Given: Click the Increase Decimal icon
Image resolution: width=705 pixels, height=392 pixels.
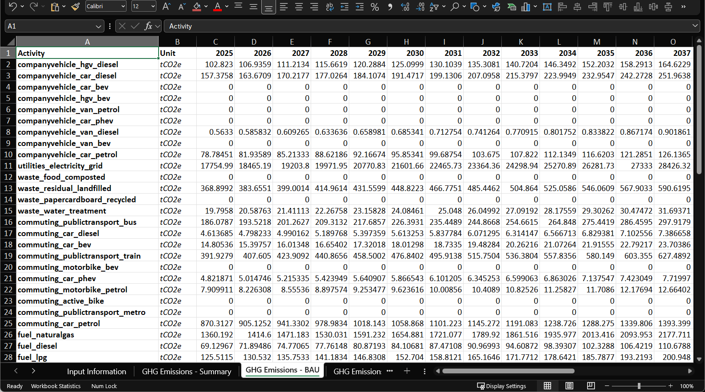Looking at the screenshot, I should click(405, 6).
